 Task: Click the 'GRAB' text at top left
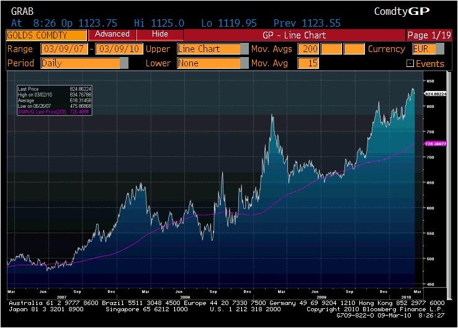pos(22,11)
